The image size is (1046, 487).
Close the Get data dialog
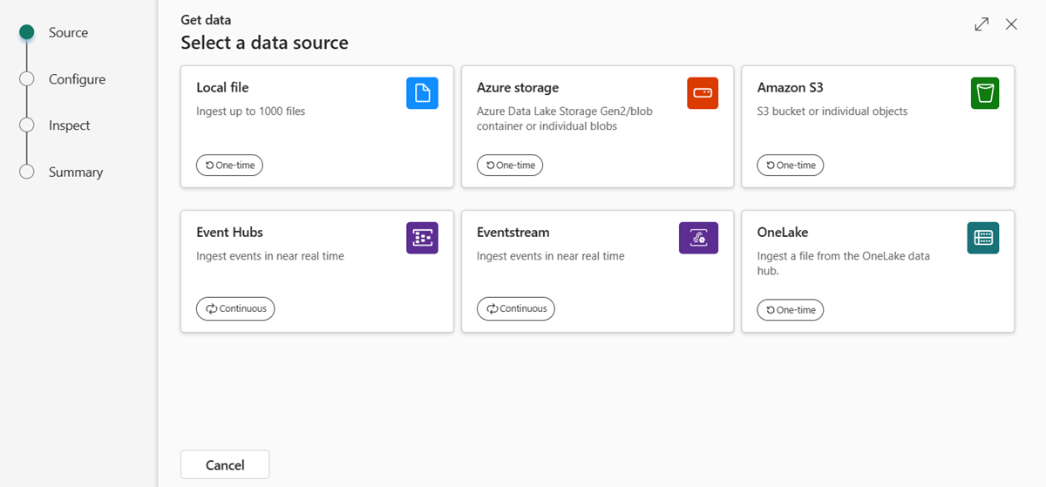point(1011,24)
